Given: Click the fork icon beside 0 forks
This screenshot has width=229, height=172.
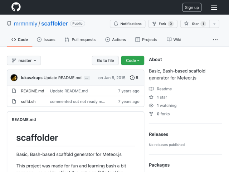Looking at the screenshot, I should [x=151, y=114].
